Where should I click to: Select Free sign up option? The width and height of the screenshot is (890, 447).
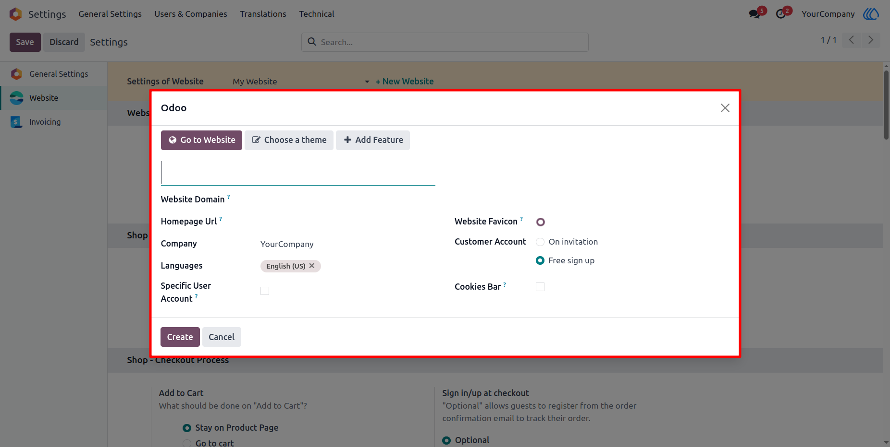(x=540, y=260)
